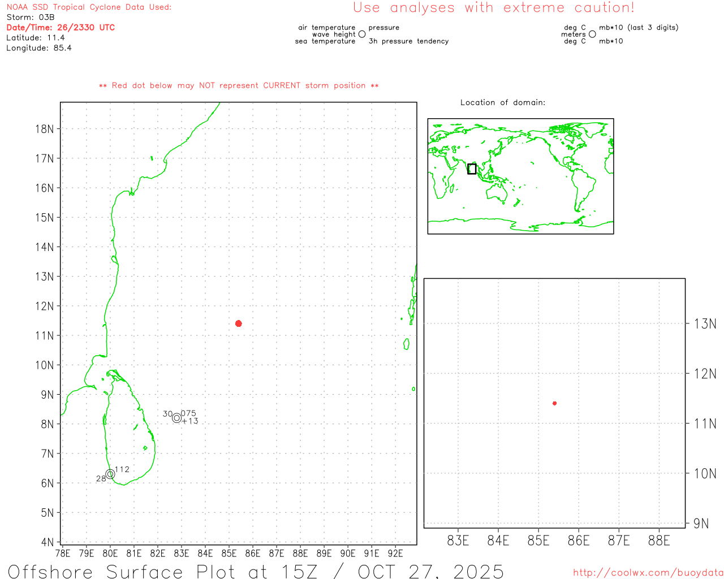This screenshot has height=579, width=724.
Task: Click the 13N label on zoomed map
Action: pyautogui.click(x=705, y=324)
